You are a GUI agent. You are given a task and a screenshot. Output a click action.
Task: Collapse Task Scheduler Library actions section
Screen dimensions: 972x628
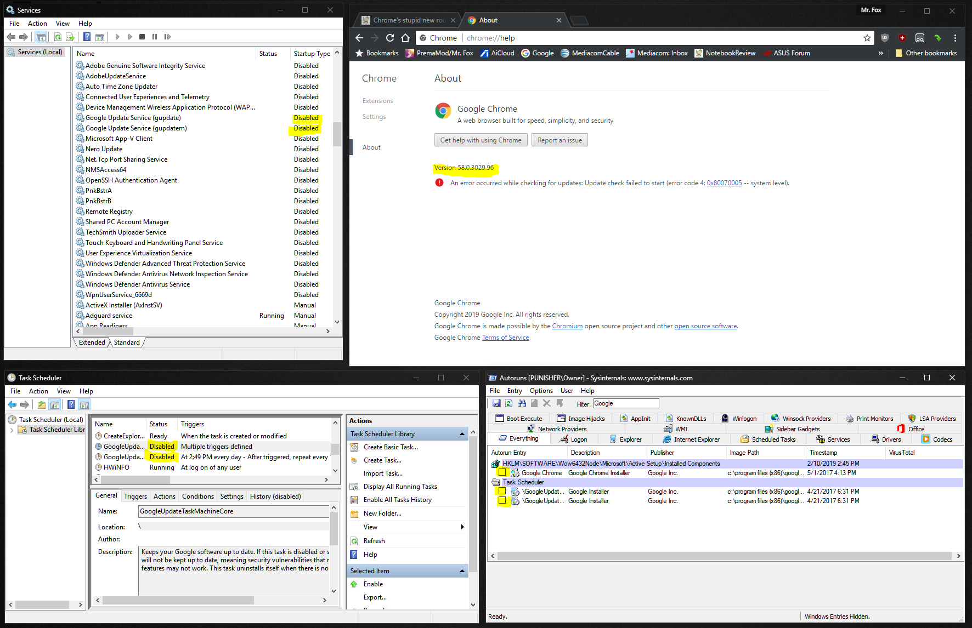[x=462, y=434]
